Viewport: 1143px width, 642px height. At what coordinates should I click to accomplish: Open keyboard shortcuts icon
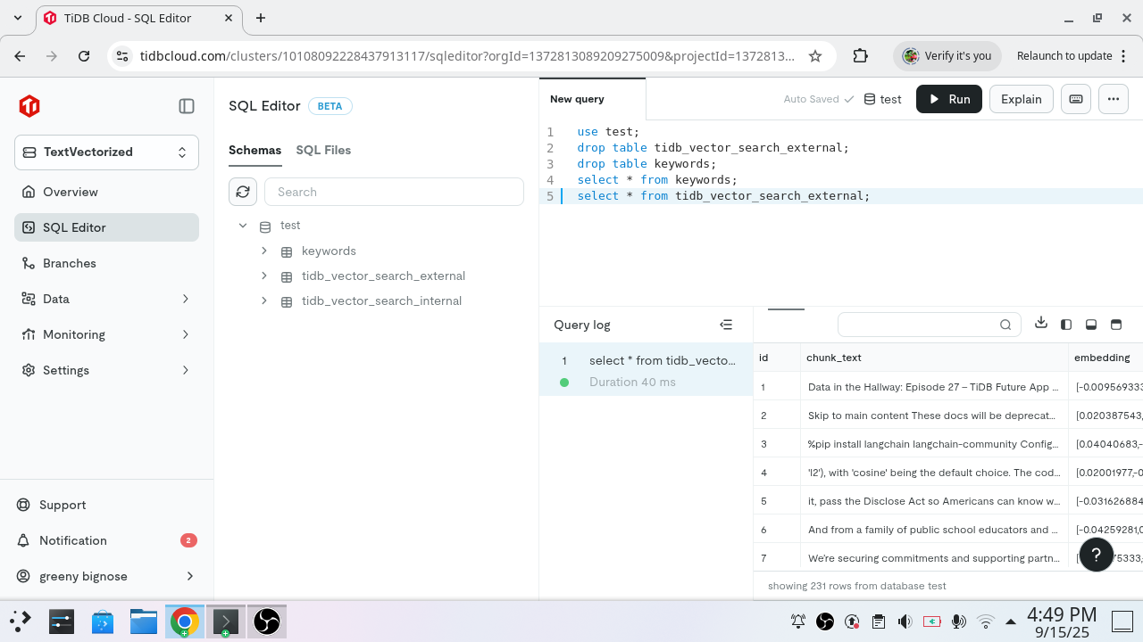(1076, 99)
